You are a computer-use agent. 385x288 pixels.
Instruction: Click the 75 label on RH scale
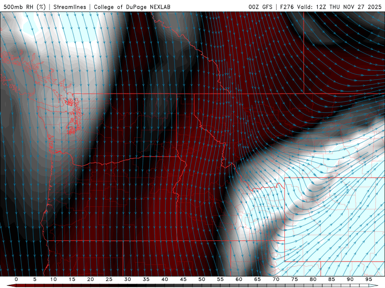click(x=295, y=279)
